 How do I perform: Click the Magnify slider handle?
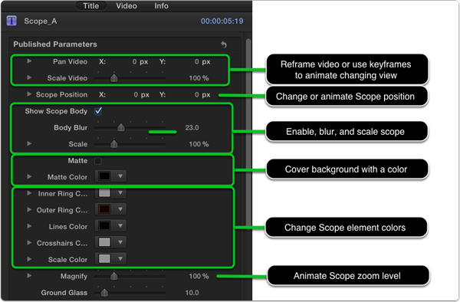point(113,276)
